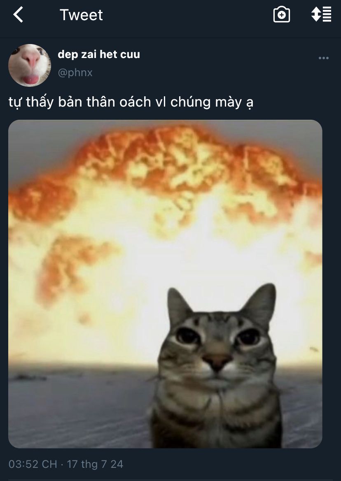Open the hamster profile avatar
Screen dimensions: 341x481
30,65
